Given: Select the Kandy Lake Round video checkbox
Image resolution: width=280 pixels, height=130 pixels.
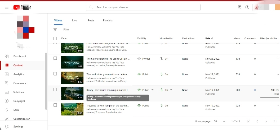Looking at the screenshot, I should point(55,89).
